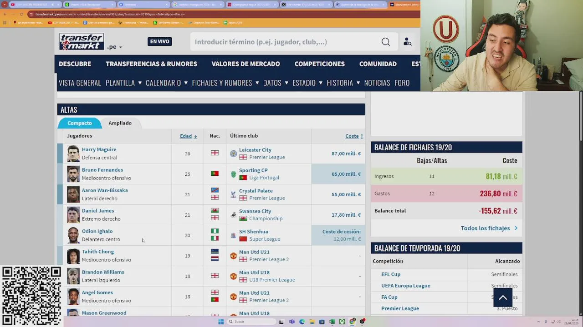The width and height of the screenshot is (583, 327).
Task: Open the NOTICIAS section
Action: click(377, 83)
